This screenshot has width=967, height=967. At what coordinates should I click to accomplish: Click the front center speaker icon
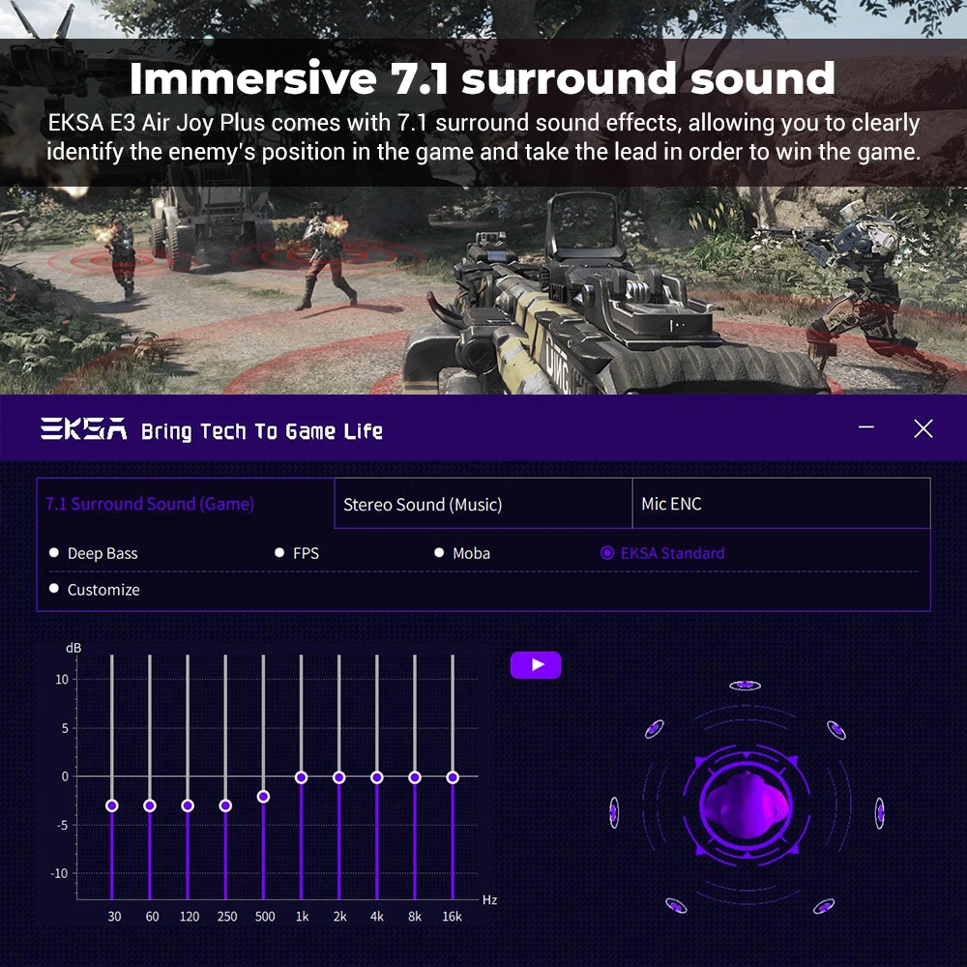[745, 686]
